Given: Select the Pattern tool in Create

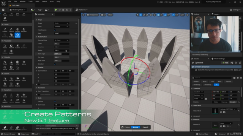Looking at the screenshot, I should (x=17, y=35).
